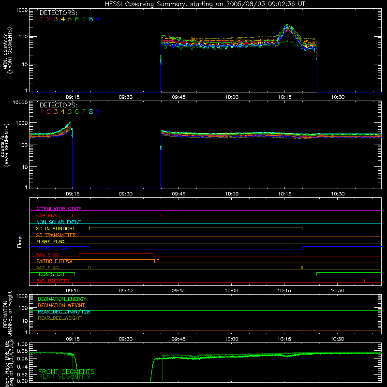
Task: Click the 0.98 value on livetime y-axis
Action: tap(22, 351)
